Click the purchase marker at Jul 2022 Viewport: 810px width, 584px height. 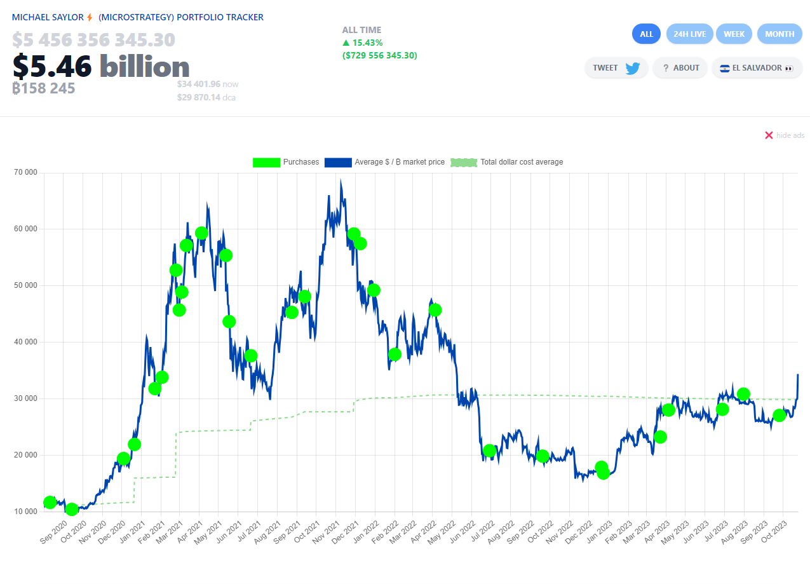click(x=489, y=451)
